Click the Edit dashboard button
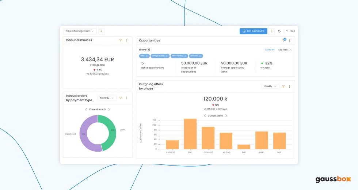This screenshot has height=190, width=358. 253,31
